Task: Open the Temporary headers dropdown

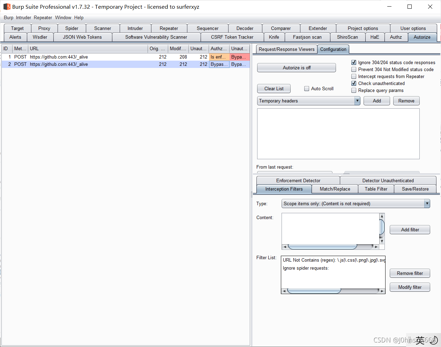Action: pos(308,101)
